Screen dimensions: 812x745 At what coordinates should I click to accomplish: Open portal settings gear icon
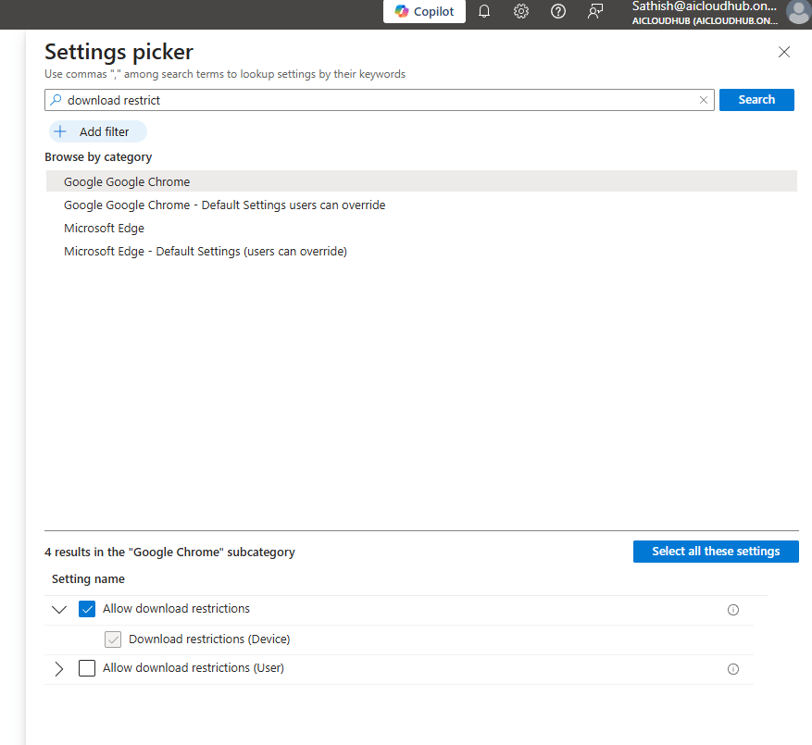click(x=521, y=12)
